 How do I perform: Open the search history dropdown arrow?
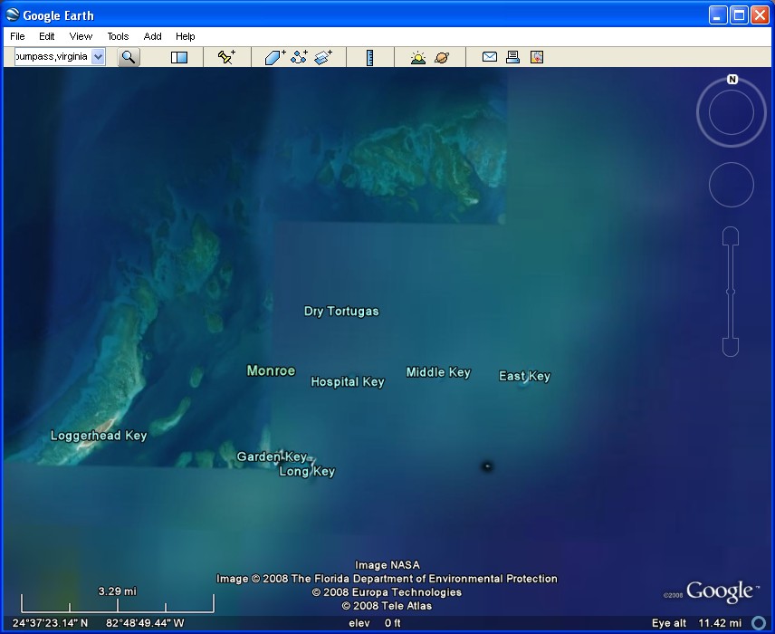[x=99, y=56]
